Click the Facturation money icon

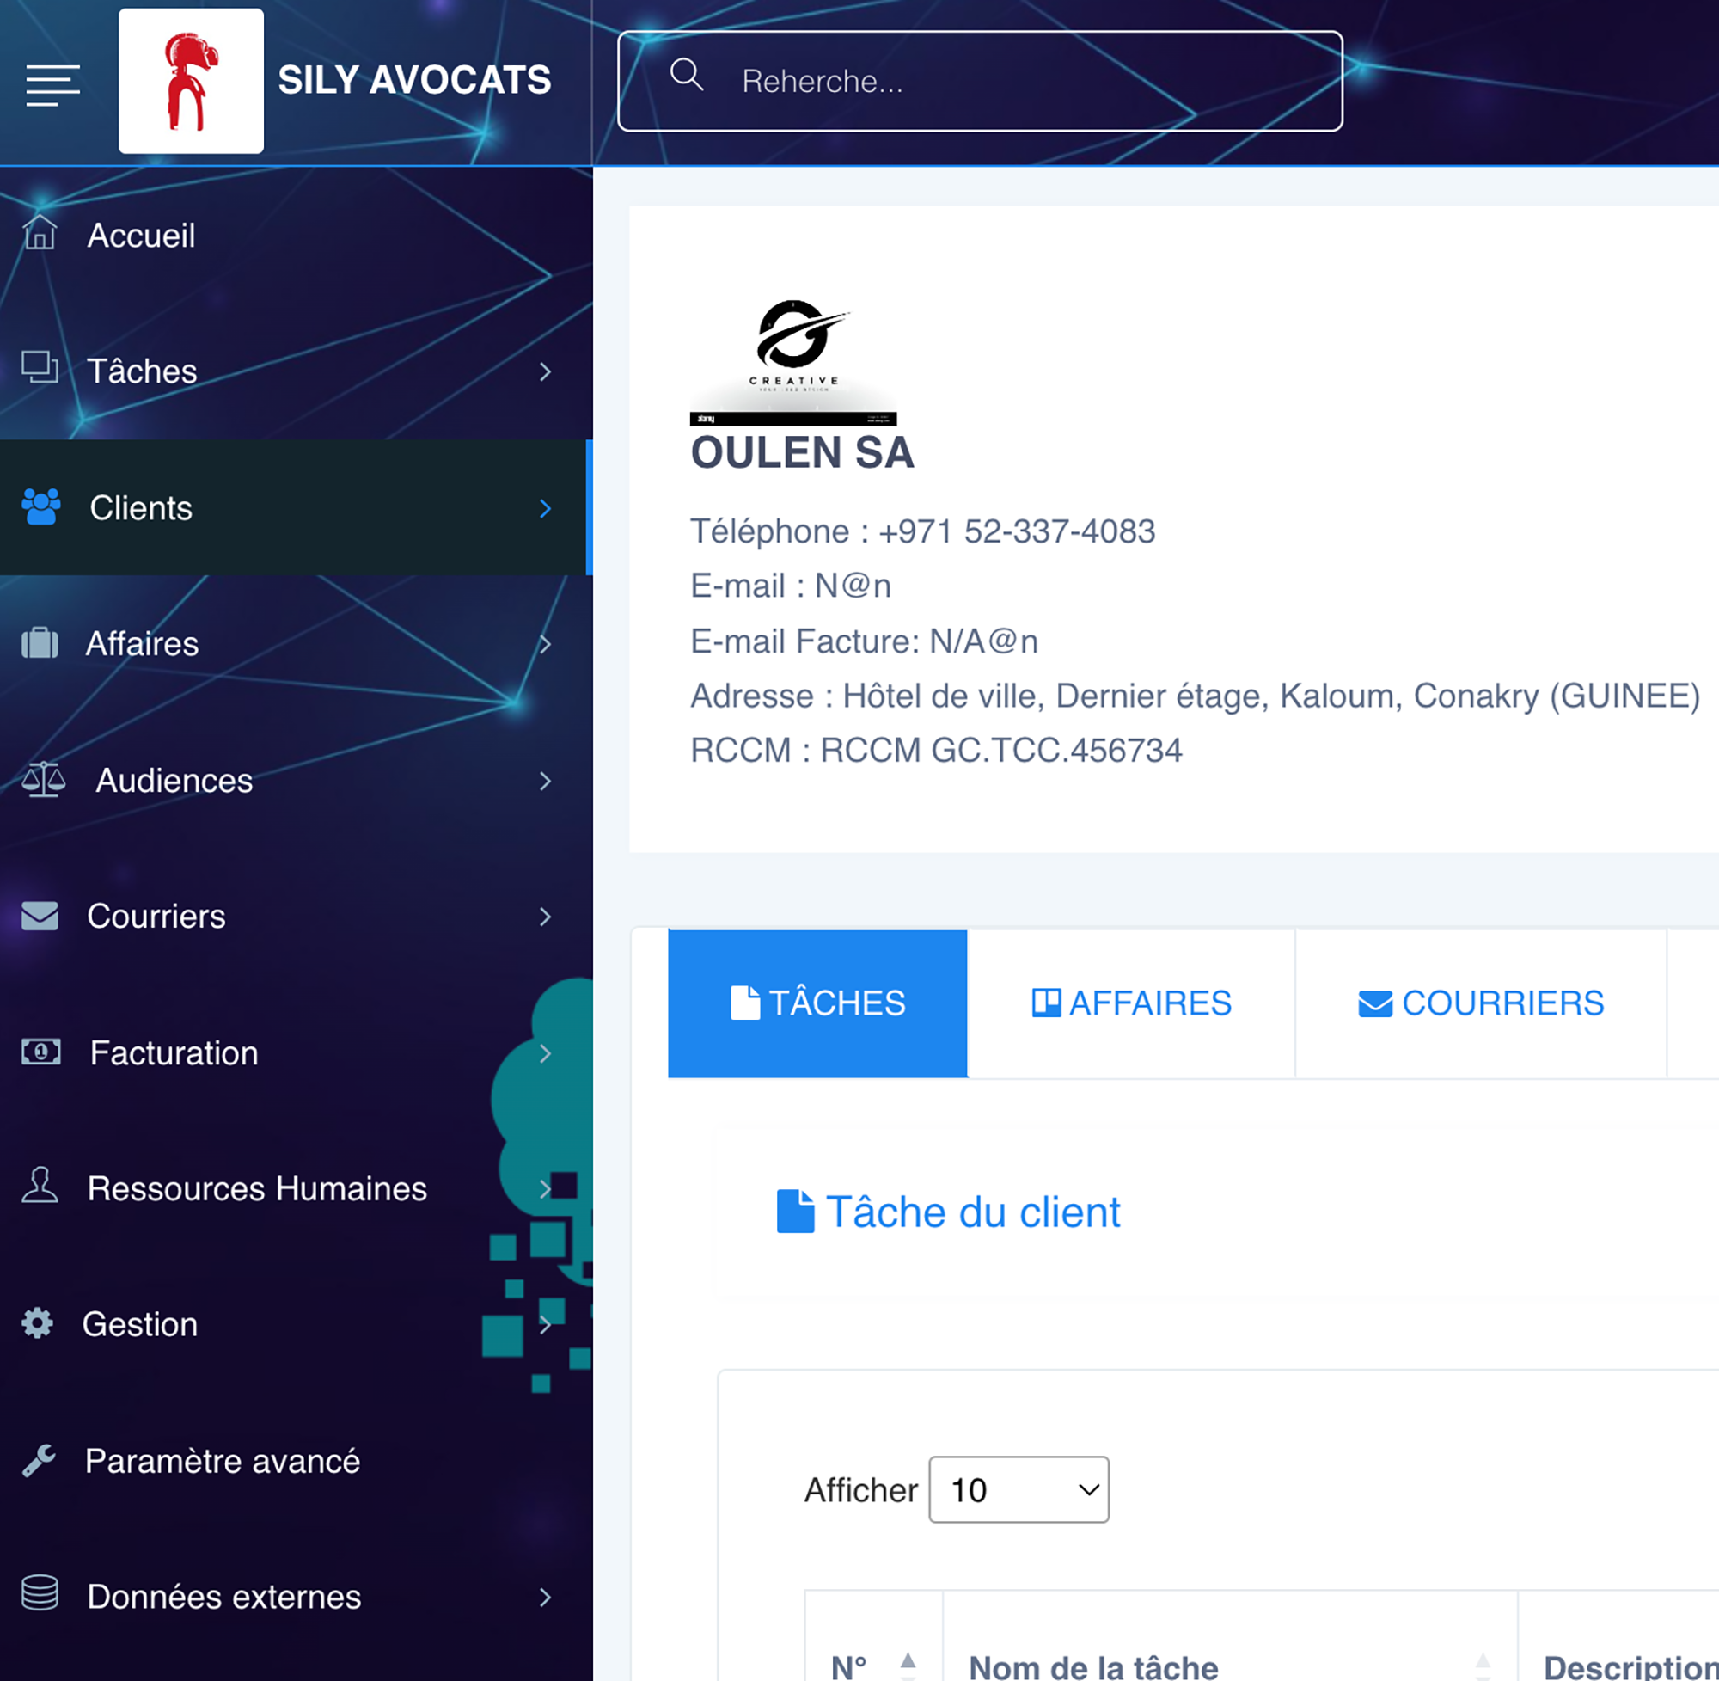40,1052
